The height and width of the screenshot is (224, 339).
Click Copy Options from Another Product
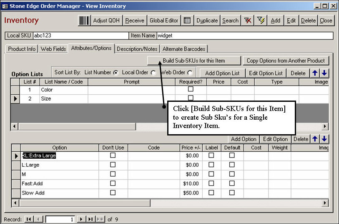[x=286, y=61]
